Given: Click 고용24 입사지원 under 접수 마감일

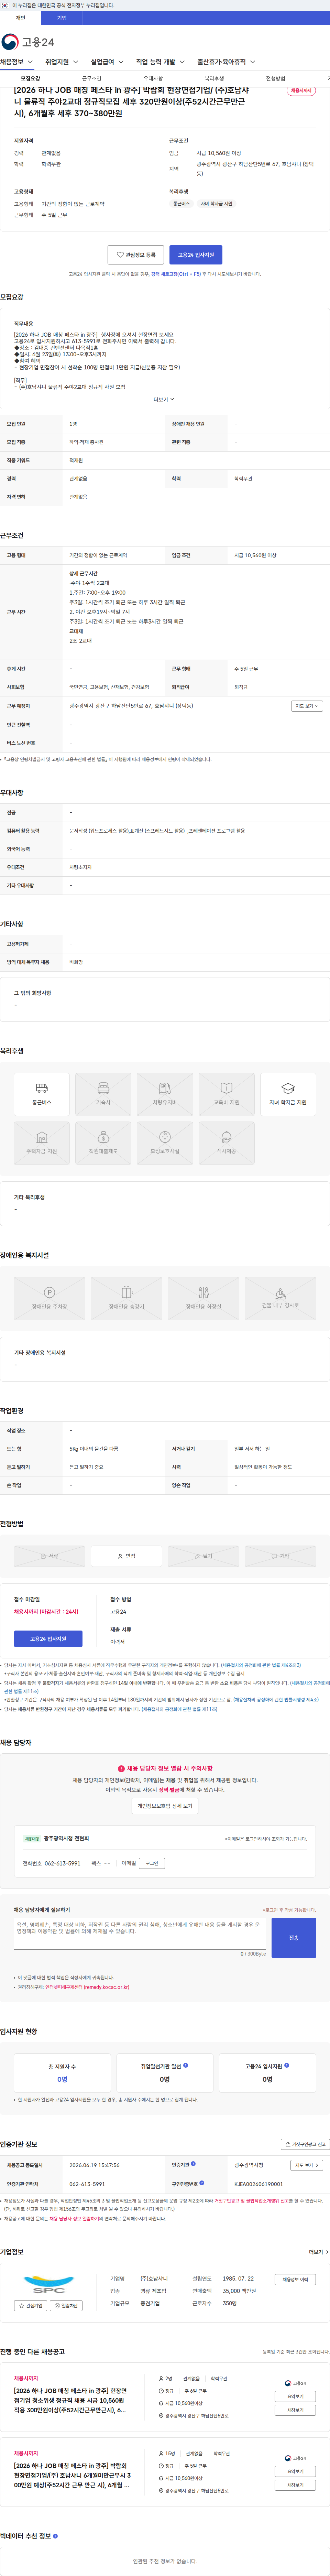Looking at the screenshot, I should pyautogui.click(x=48, y=1639).
